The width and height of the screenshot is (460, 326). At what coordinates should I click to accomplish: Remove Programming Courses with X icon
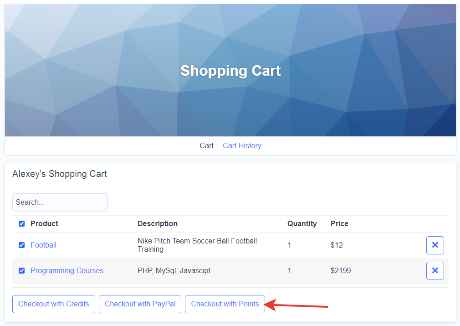pyautogui.click(x=435, y=270)
